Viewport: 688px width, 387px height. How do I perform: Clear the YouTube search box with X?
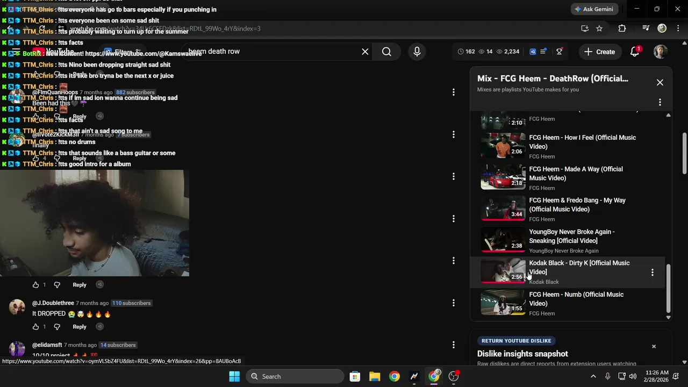pos(365,52)
